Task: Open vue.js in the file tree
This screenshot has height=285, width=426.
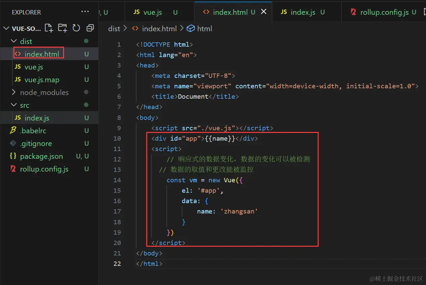Action: click(x=49, y=67)
